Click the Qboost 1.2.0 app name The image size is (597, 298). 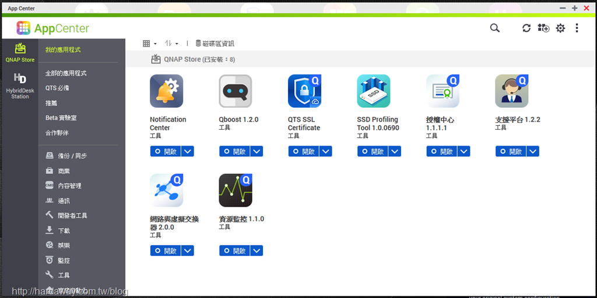pos(238,119)
